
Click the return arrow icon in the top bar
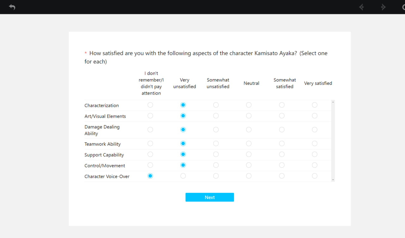[x=12, y=7]
